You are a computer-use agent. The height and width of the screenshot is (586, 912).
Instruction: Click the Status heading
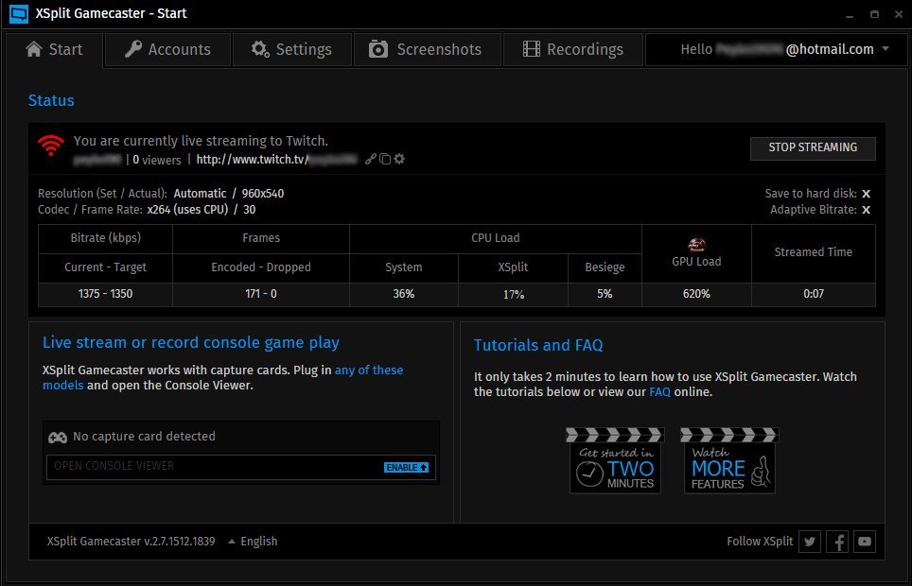pos(51,100)
